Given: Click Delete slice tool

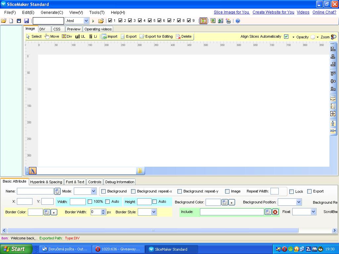Looking at the screenshot, I should [x=184, y=36].
